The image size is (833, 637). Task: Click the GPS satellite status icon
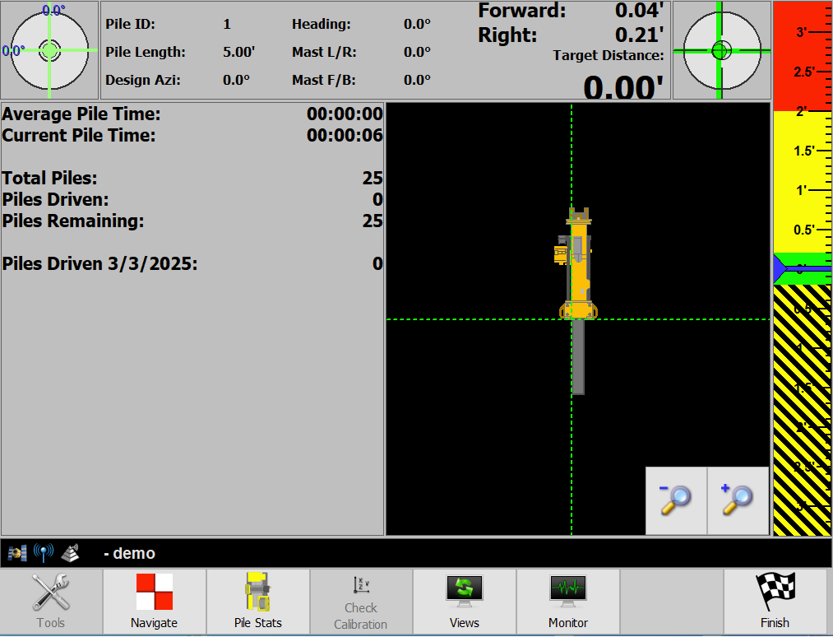(17, 554)
